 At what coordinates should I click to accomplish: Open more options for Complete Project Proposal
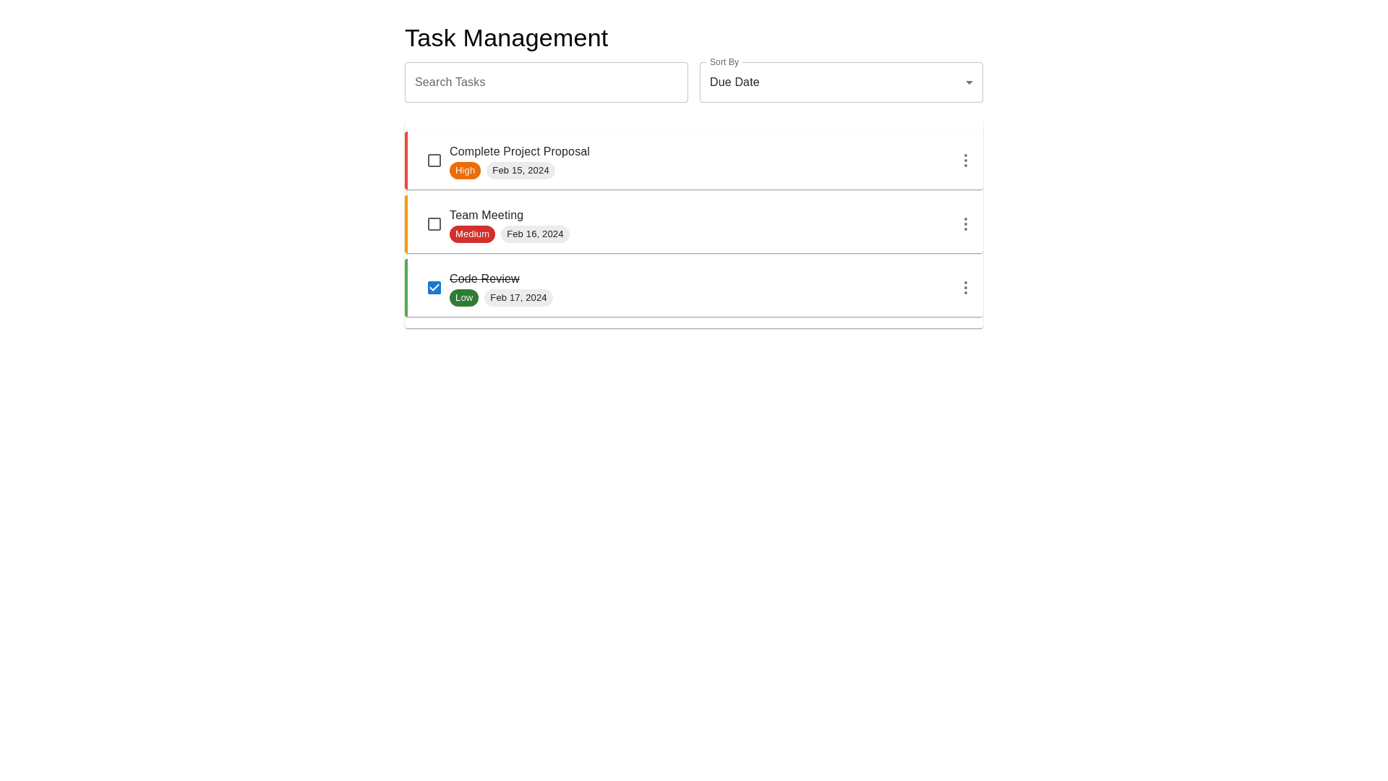(965, 161)
